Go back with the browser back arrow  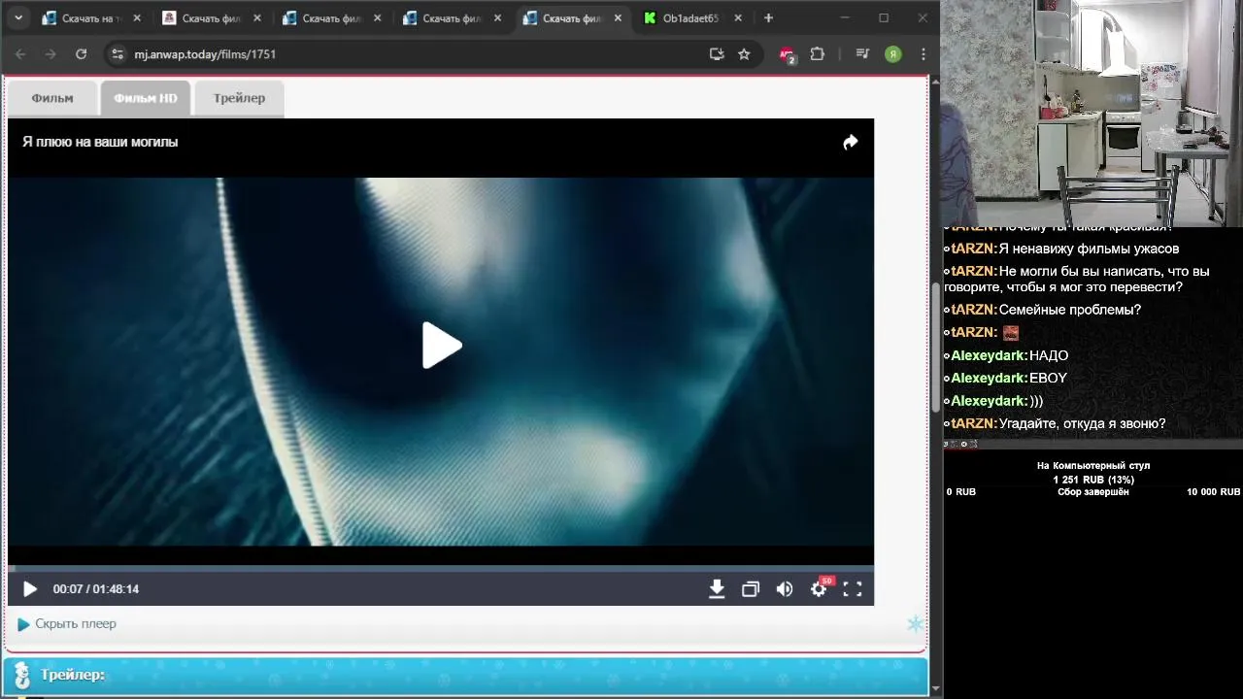coord(20,54)
